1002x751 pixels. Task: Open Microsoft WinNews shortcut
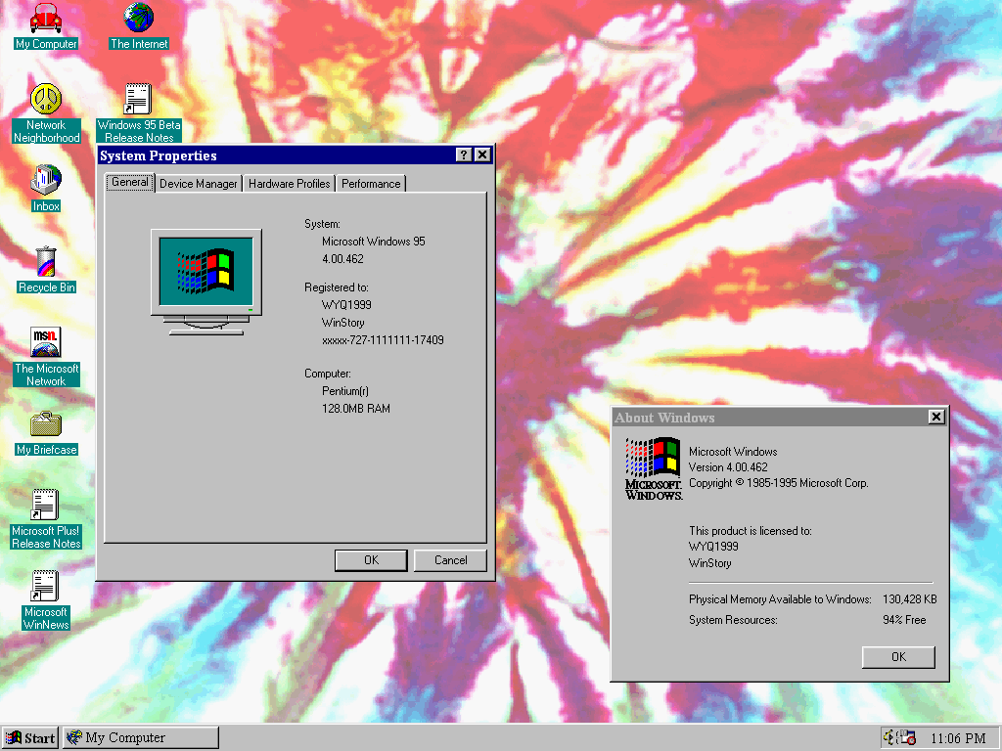[46, 587]
